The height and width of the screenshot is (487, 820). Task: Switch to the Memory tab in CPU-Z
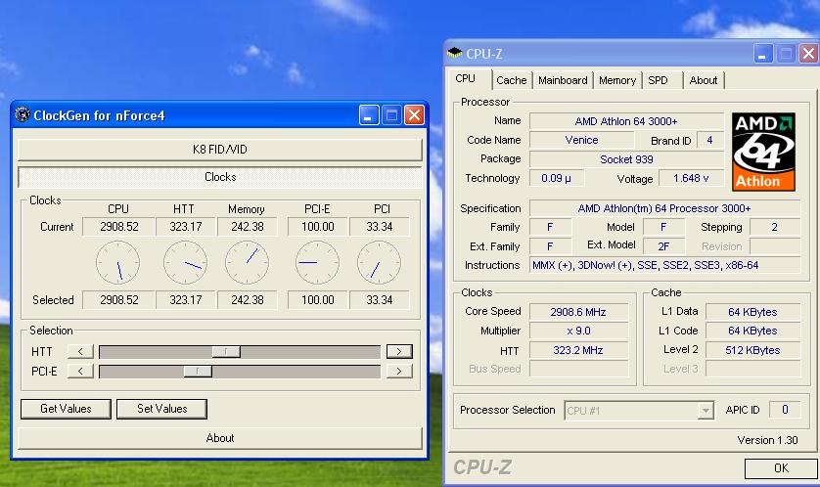point(617,80)
